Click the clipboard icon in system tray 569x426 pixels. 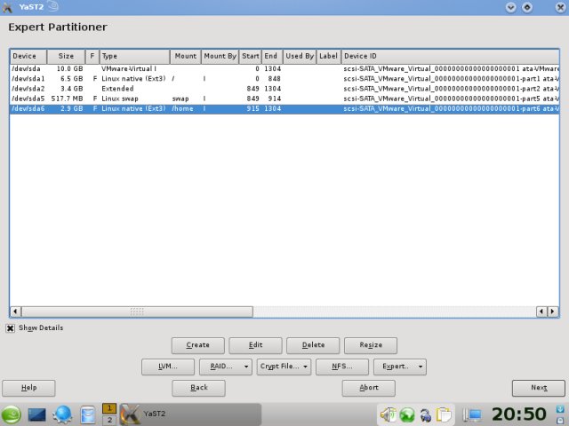[445, 414]
